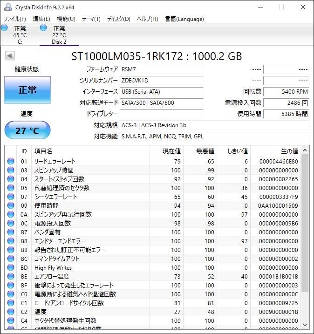
Task: Click the standard field ACS-3 Revision 3b
Action: pyautogui.click(x=214, y=125)
